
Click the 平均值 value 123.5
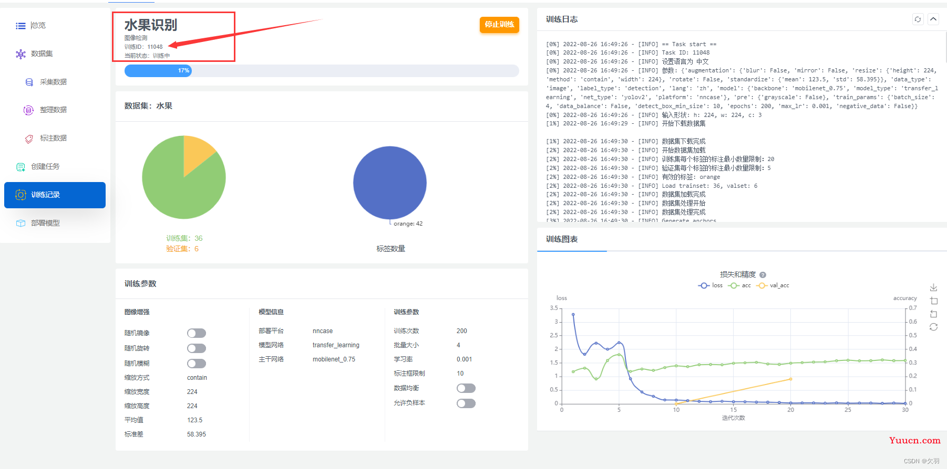click(x=194, y=420)
